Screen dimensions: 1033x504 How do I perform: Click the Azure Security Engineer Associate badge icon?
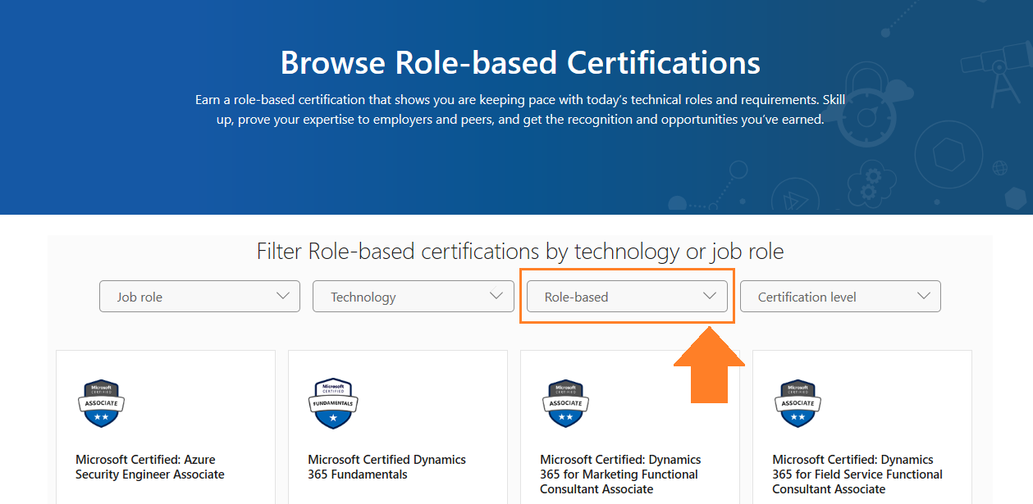point(101,403)
